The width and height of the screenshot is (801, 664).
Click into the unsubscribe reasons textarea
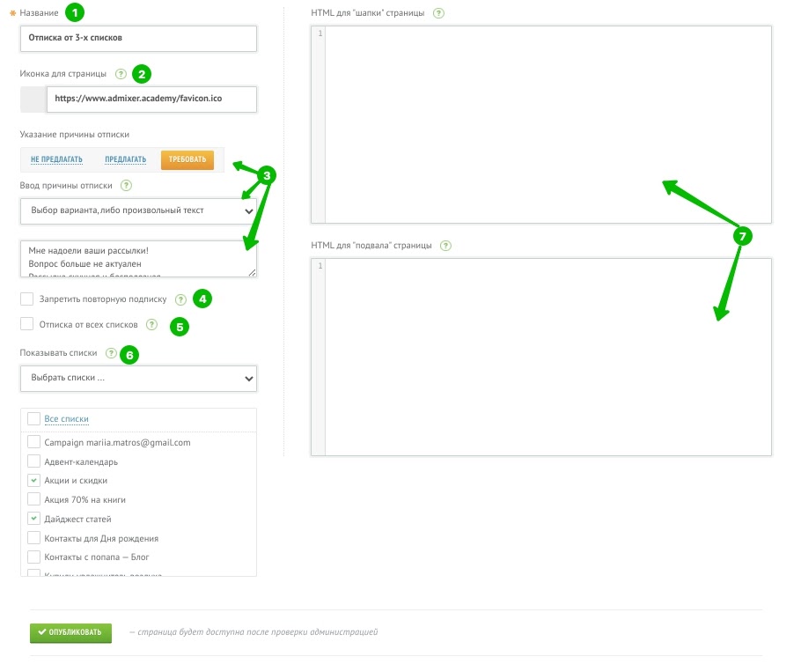138,259
